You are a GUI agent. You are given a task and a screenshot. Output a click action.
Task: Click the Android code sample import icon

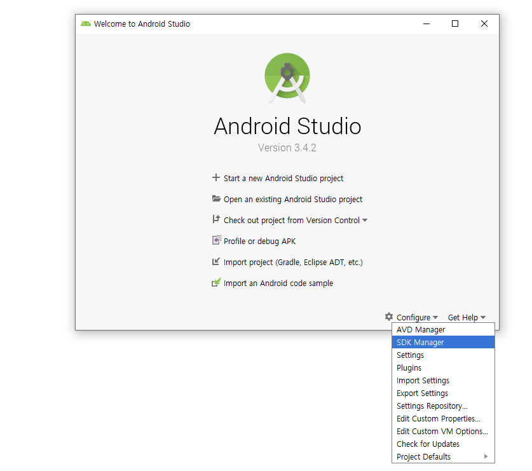coord(216,282)
